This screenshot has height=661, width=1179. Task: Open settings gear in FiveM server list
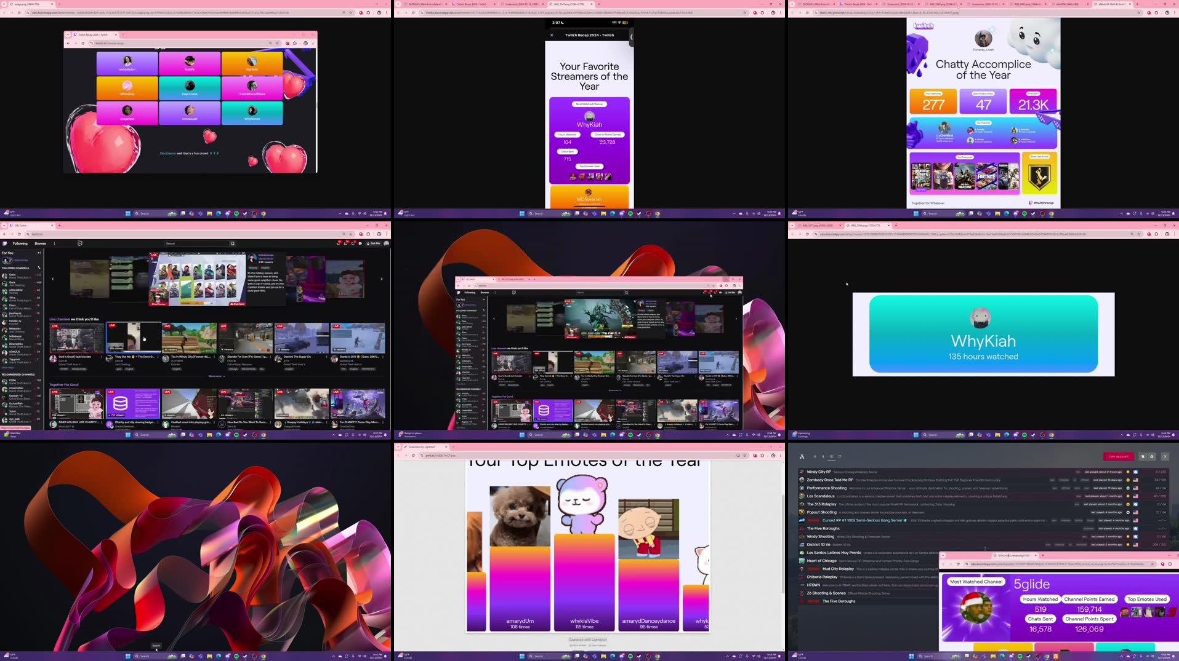tap(1152, 457)
